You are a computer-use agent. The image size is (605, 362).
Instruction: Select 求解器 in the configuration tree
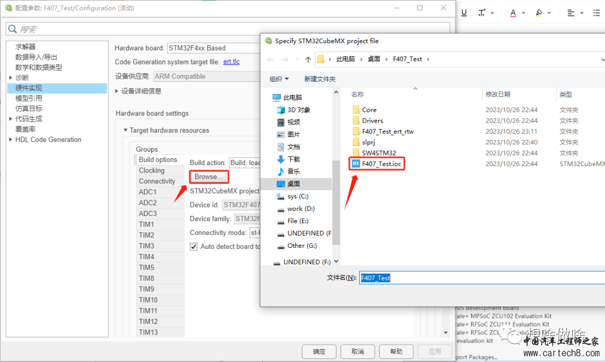click(25, 46)
